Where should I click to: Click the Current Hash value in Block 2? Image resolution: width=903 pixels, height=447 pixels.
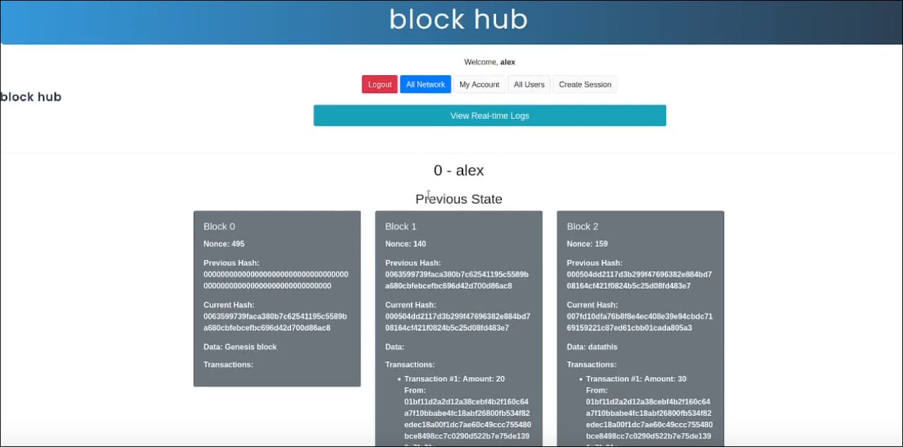639,322
